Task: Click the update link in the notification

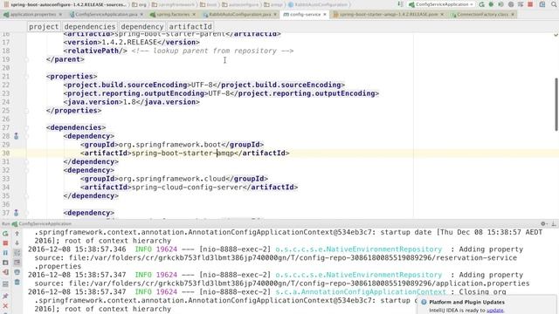Action: click(x=495, y=311)
